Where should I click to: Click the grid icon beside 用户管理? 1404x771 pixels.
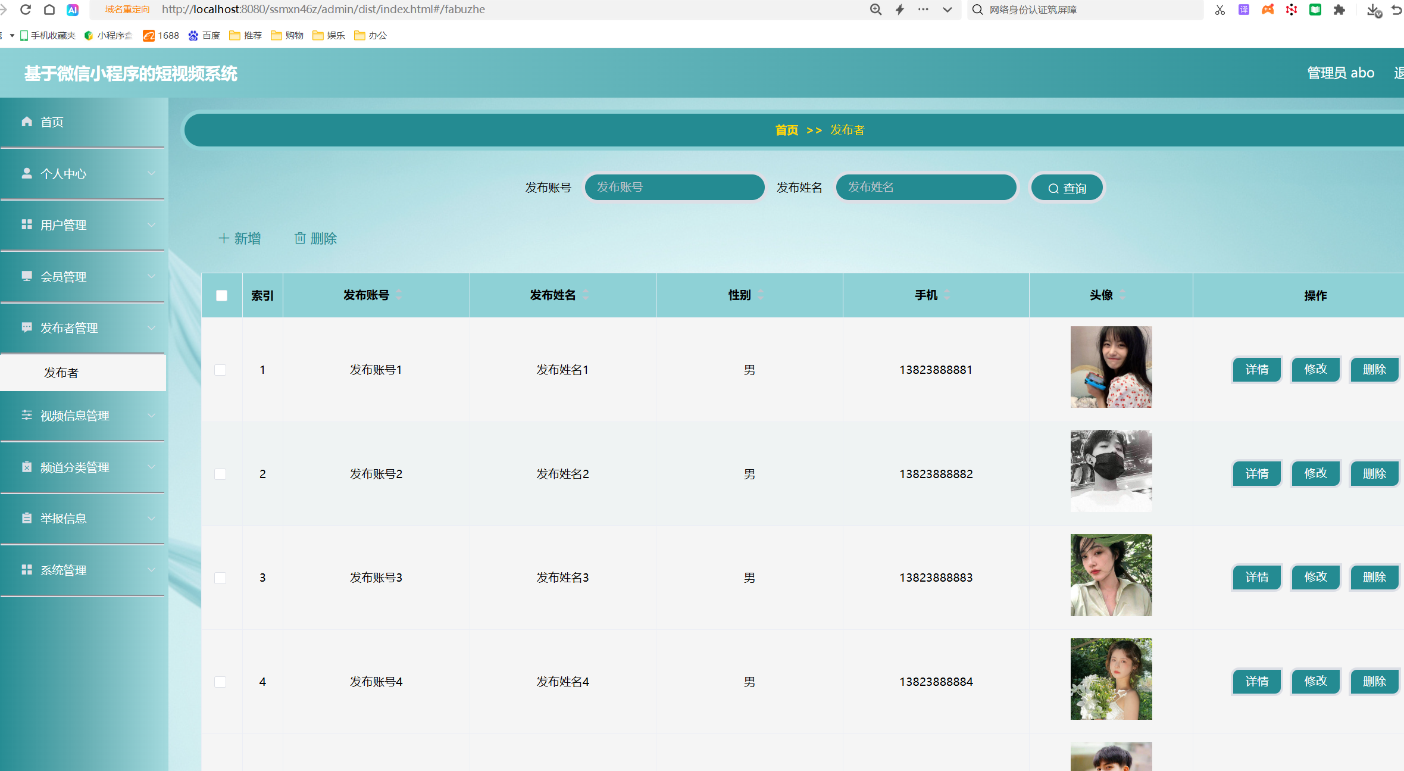(x=27, y=224)
